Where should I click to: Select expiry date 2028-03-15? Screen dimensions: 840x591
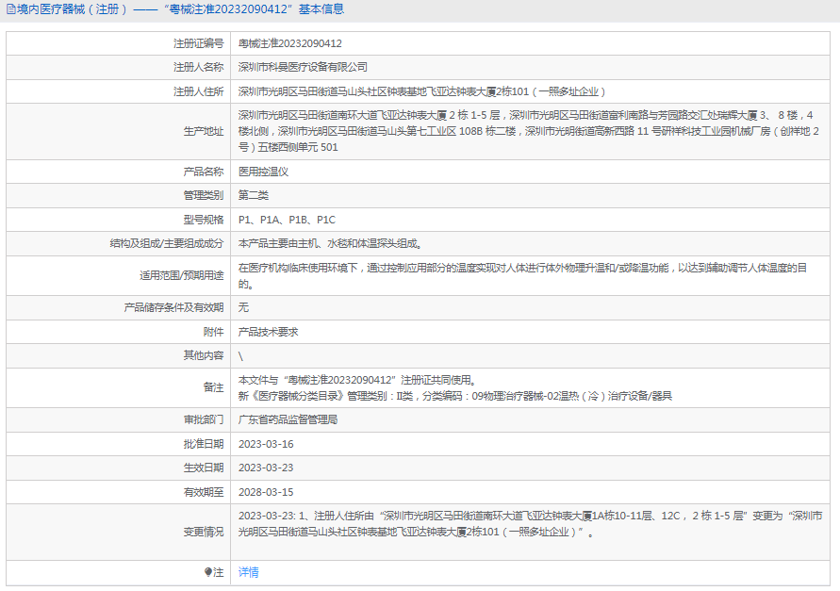coord(266,492)
